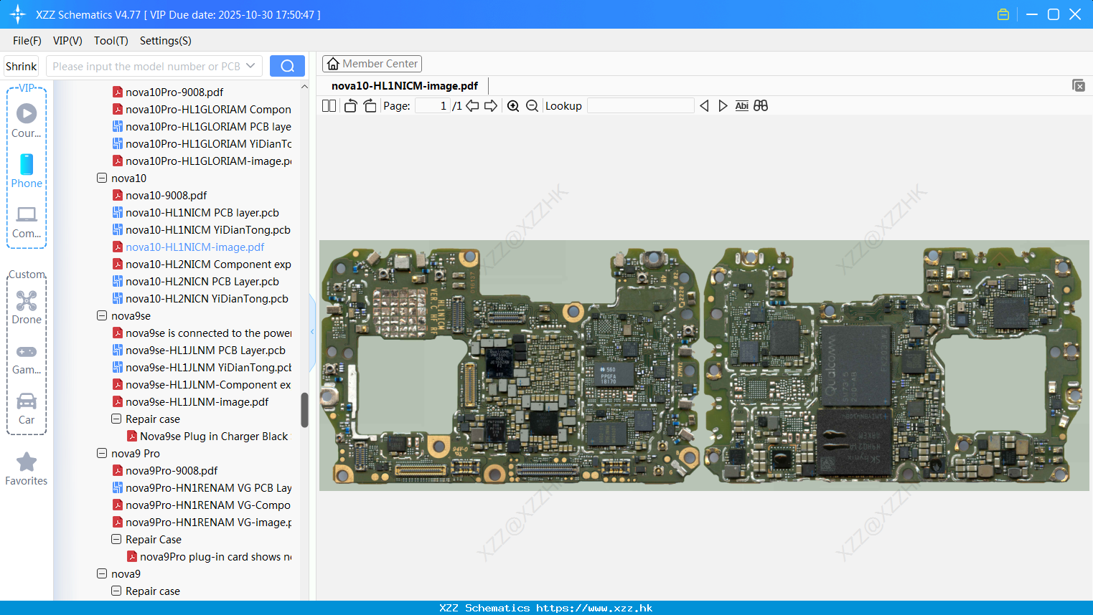The width and height of the screenshot is (1093, 615).
Task: Open the yellow toolbox icon in title bar
Action: click(x=1003, y=14)
